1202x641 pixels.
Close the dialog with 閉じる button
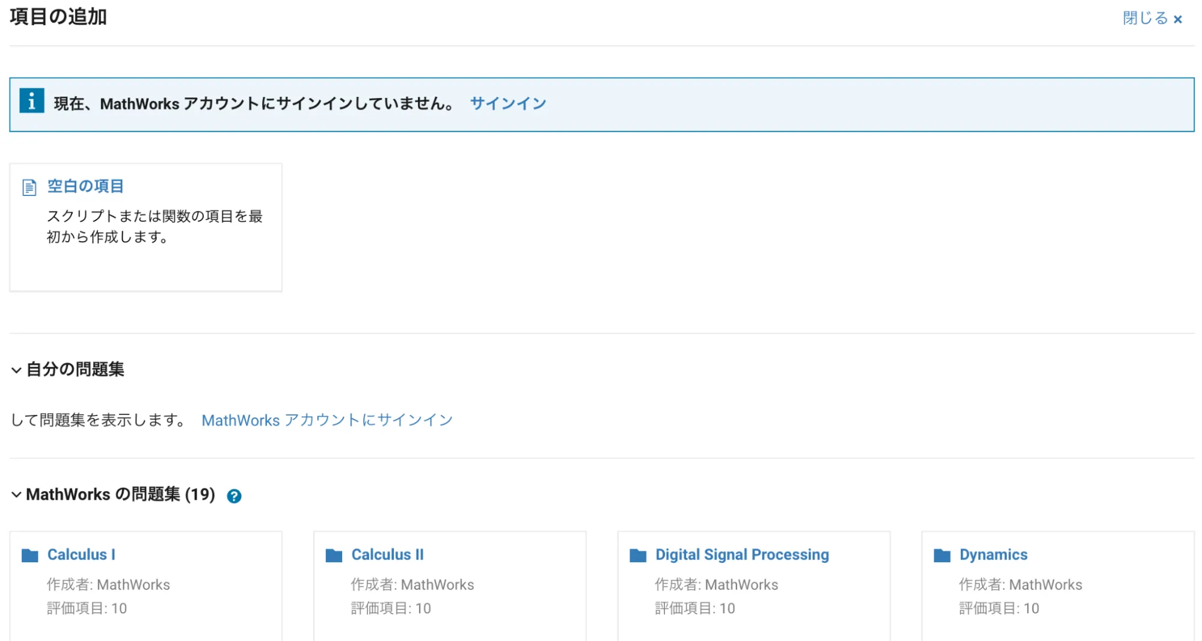coord(1151,18)
